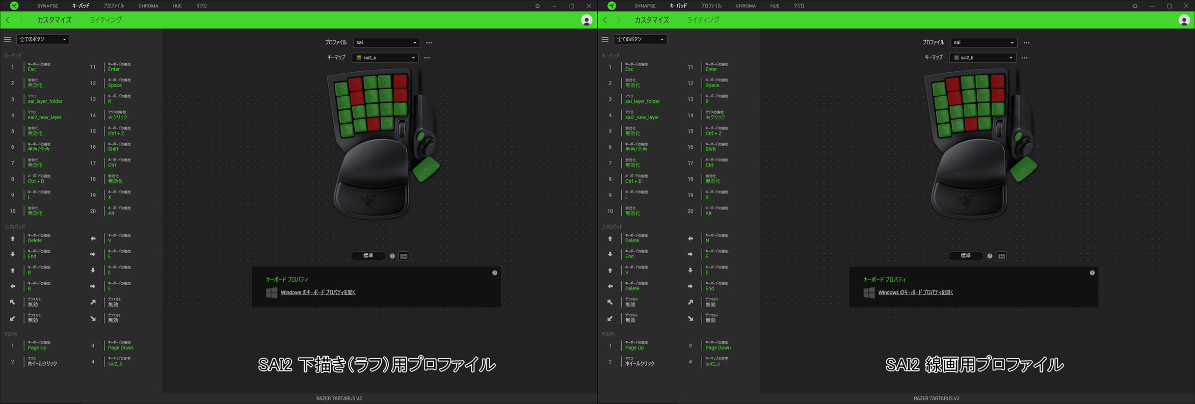Select カスタマイズ tab in left window
This screenshot has height=404, width=1195.
[x=55, y=20]
